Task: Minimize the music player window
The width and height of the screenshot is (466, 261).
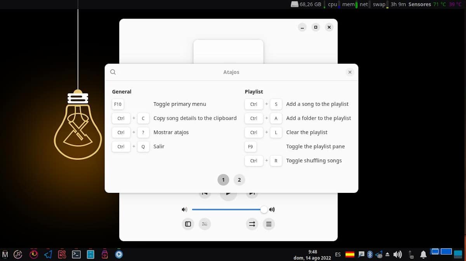Action: (x=303, y=27)
